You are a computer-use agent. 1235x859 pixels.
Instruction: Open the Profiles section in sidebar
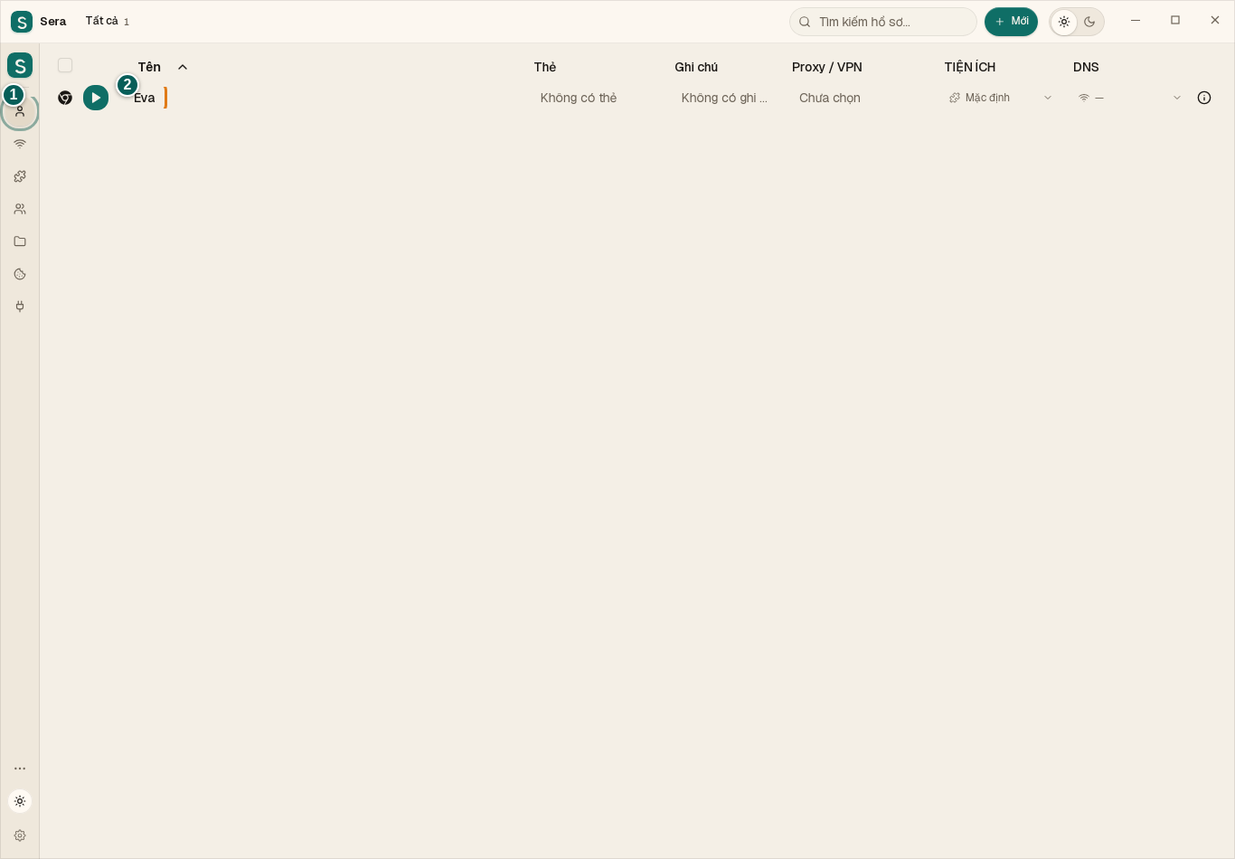point(20,111)
